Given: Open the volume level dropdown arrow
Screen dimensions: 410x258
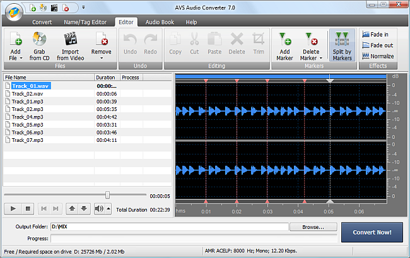Looking at the screenshot, I should tap(108, 208).
